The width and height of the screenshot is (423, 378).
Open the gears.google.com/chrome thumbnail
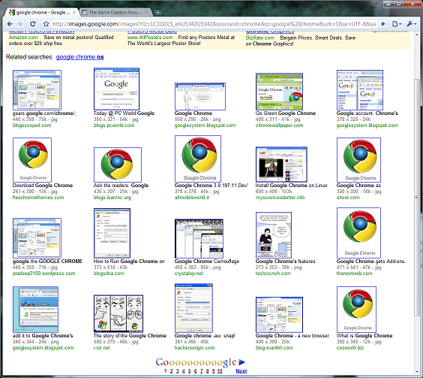pos(37,90)
